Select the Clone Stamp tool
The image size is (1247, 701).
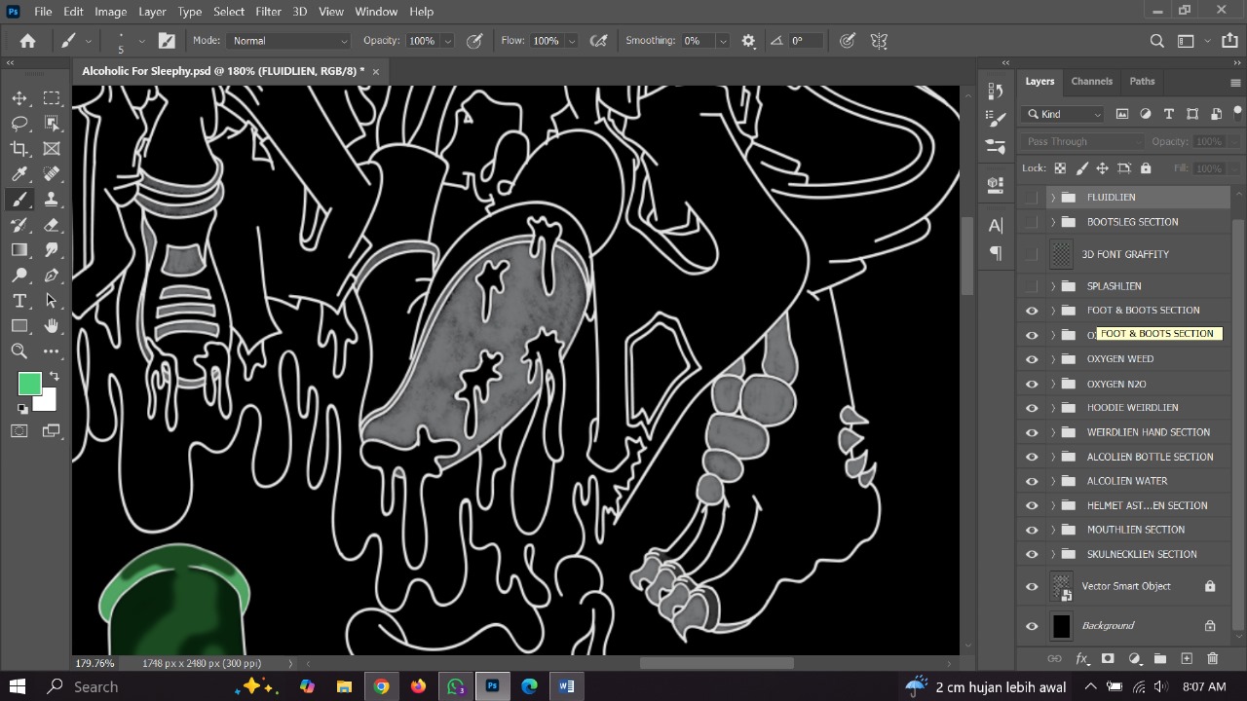(x=51, y=199)
